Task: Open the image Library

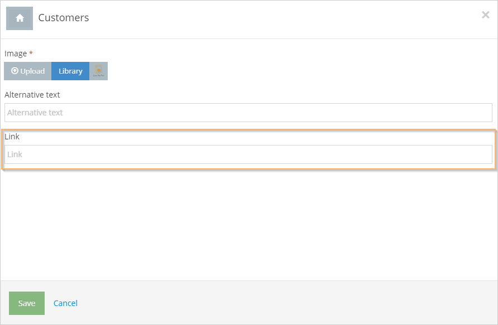Action: click(70, 71)
